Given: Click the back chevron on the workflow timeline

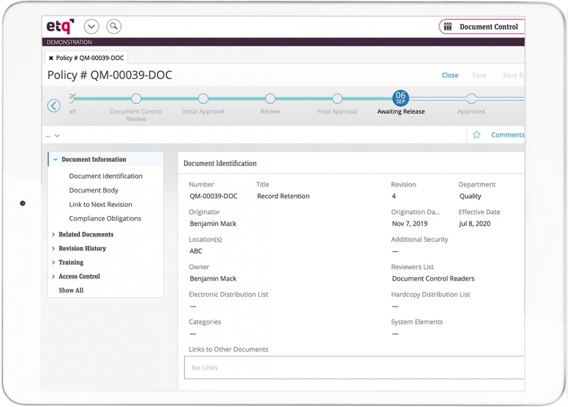Looking at the screenshot, I should (x=53, y=106).
